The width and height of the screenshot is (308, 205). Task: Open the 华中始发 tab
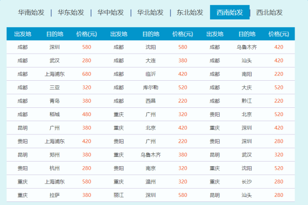pyautogui.click(x=110, y=12)
